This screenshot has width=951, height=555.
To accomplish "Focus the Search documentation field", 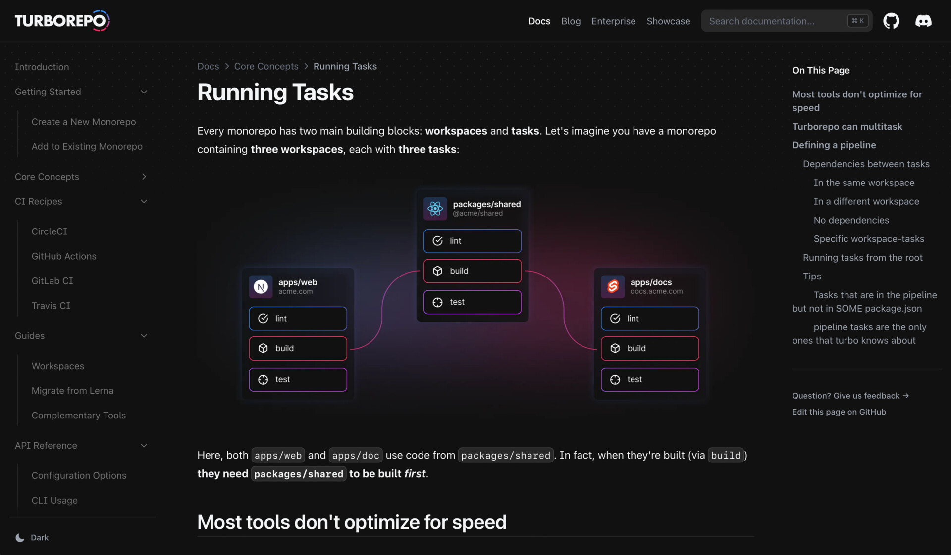I will click(787, 21).
